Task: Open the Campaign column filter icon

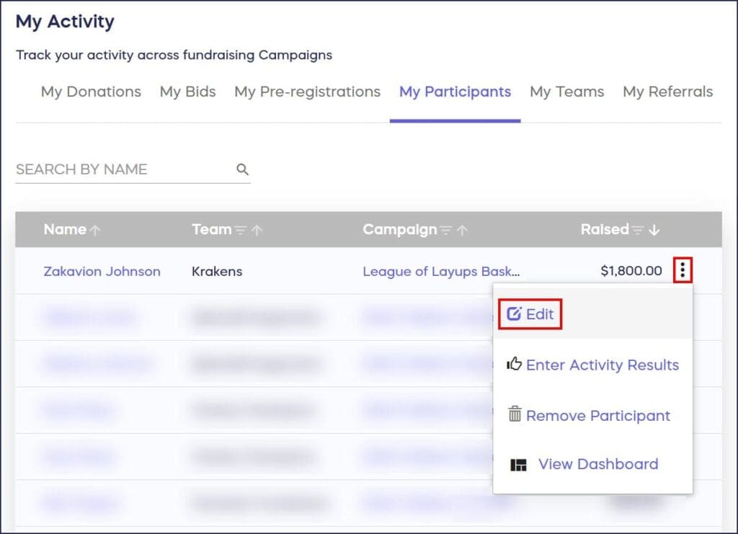Action: point(446,230)
